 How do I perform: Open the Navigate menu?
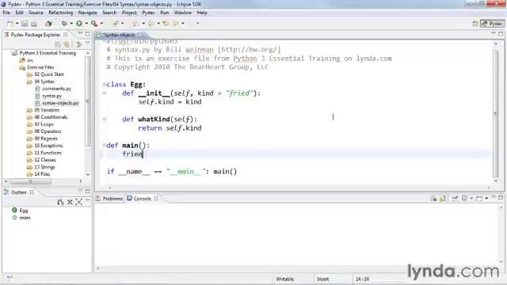(88, 13)
